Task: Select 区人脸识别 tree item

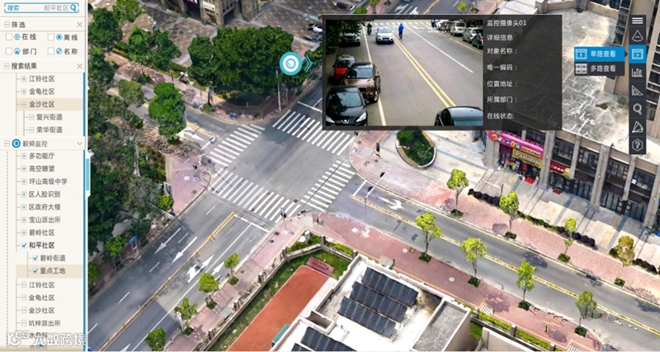Action: pos(45,195)
